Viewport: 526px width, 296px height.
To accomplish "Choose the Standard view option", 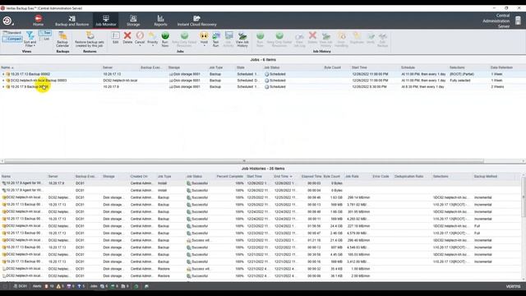I will point(12,33).
